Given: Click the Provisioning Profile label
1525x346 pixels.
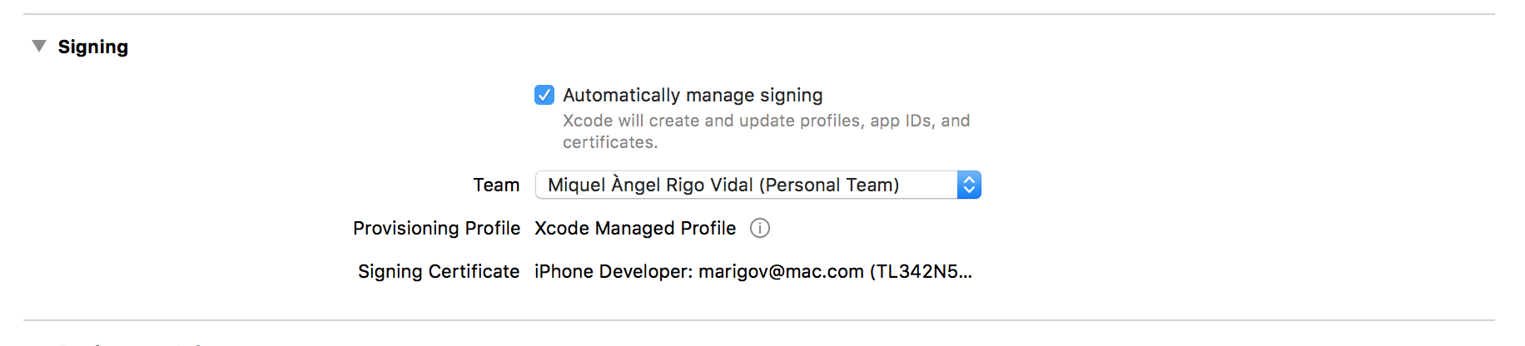Looking at the screenshot, I should coord(436,228).
